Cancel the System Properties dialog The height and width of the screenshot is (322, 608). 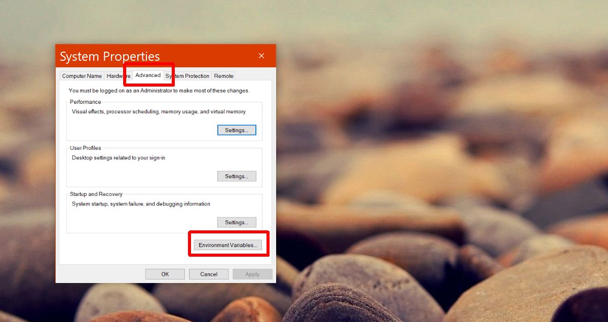[209, 274]
